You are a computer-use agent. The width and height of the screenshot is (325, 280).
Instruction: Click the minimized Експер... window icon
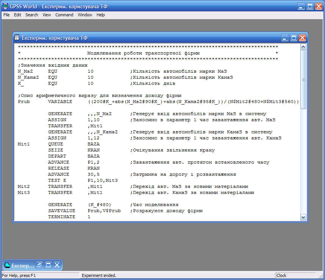7,265
